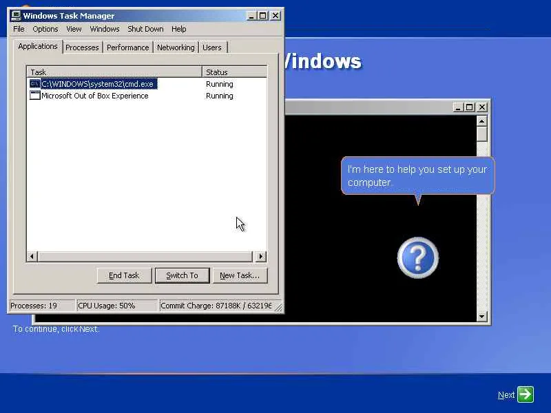This screenshot has width=551, height=413.
Task: Click the New Task... button
Action: coord(240,276)
